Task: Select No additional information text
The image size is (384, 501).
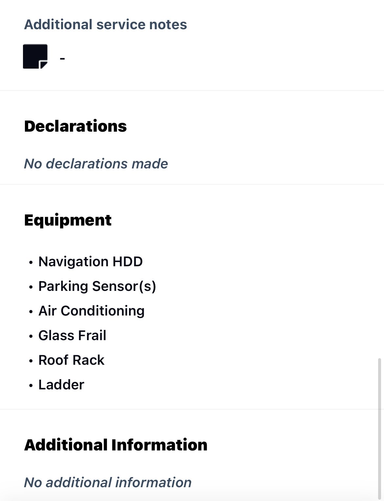Action: point(108,482)
